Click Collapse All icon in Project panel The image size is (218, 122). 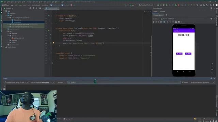36,8
